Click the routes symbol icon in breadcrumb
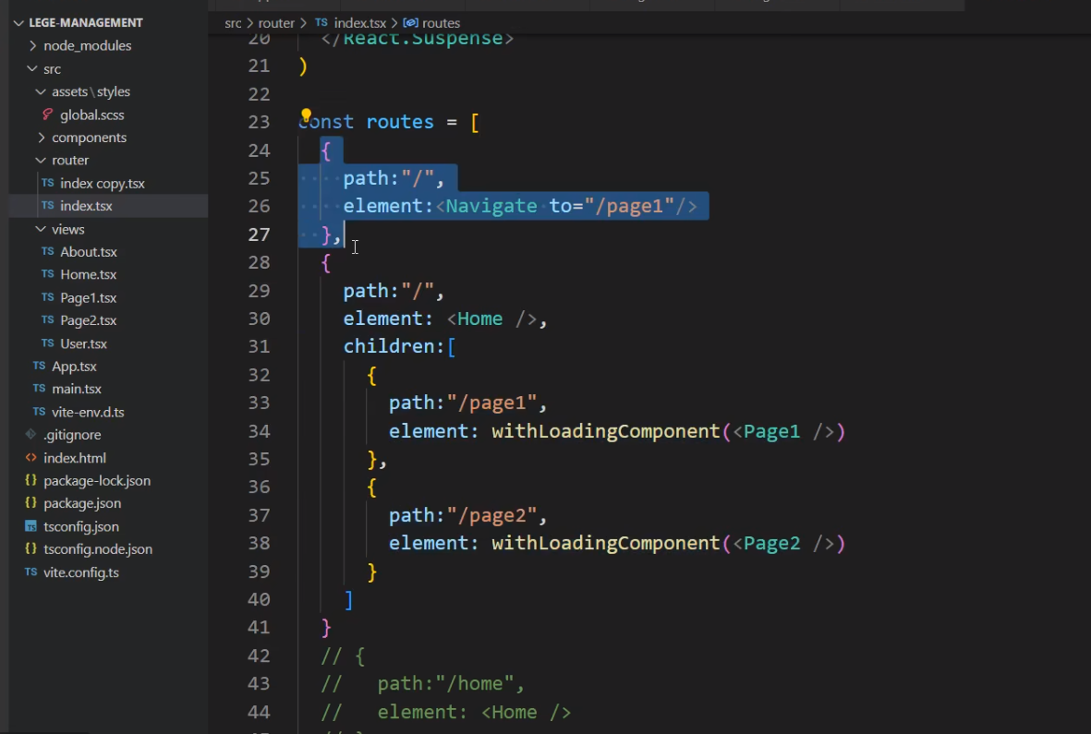 [410, 23]
